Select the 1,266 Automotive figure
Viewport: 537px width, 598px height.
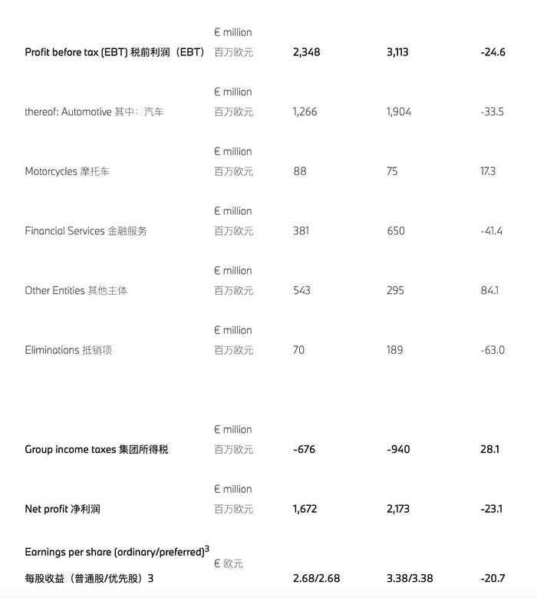305,112
